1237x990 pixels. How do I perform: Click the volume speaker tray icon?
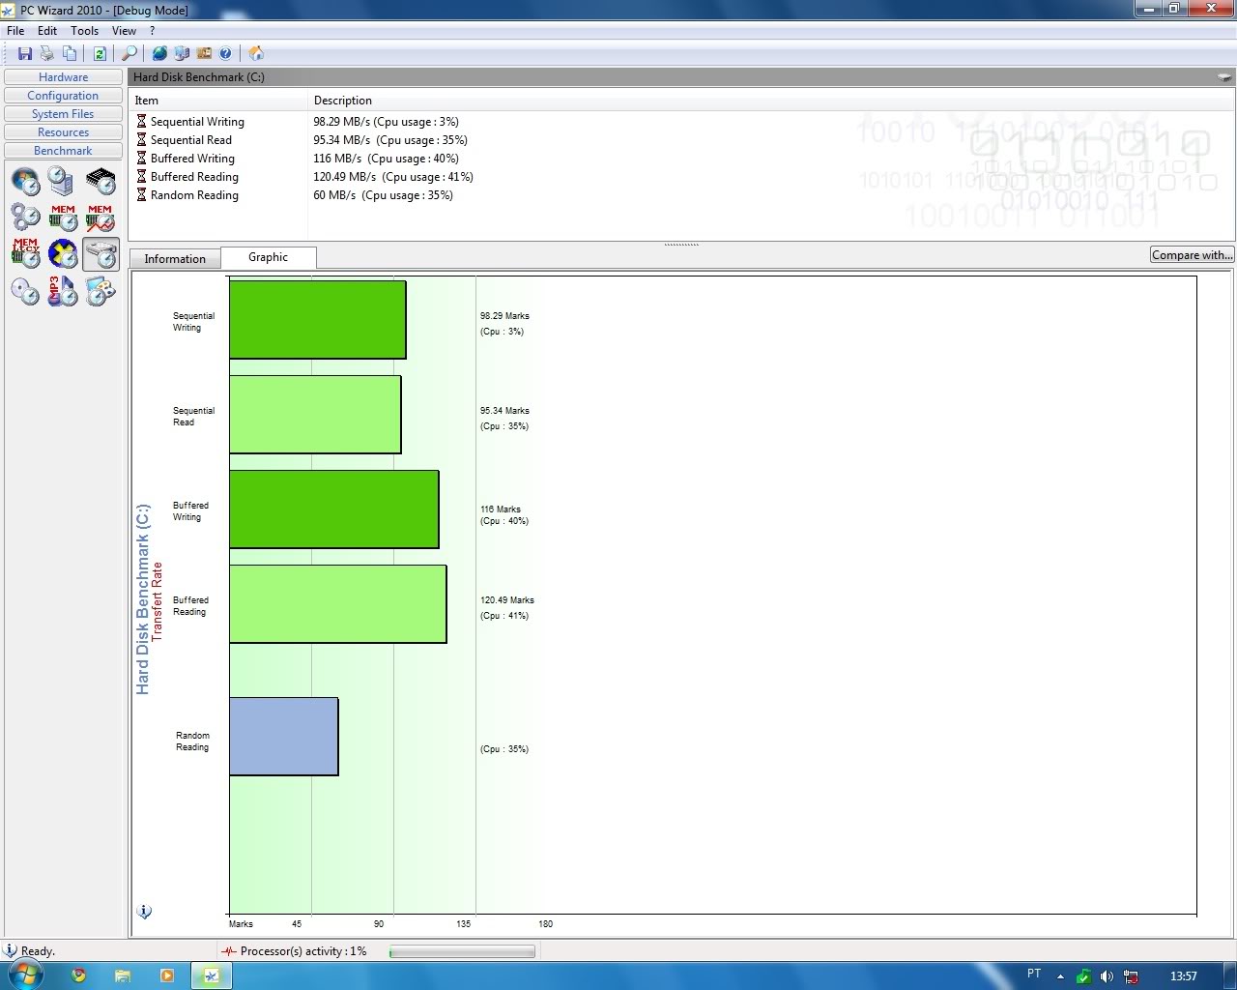(1108, 976)
